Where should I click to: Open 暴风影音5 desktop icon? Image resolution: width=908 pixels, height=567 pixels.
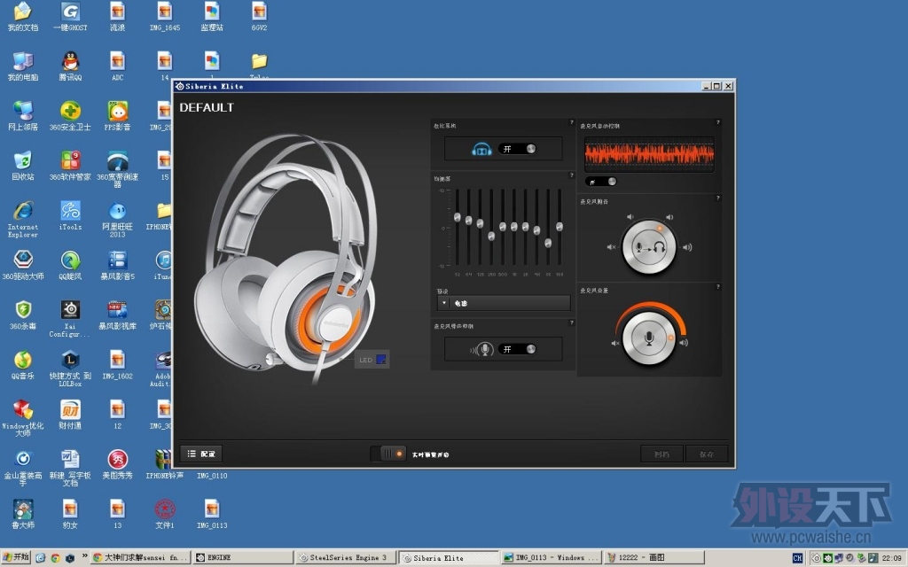point(118,265)
